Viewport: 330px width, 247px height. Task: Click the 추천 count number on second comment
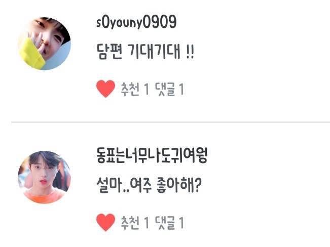(x=146, y=223)
